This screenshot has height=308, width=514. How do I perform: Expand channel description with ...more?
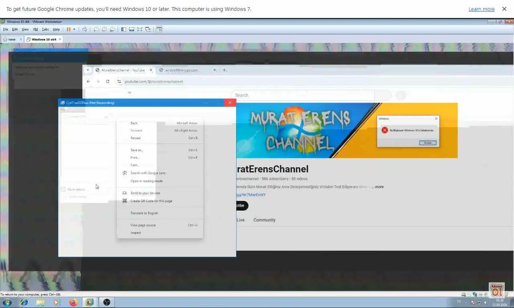tap(377, 187)
